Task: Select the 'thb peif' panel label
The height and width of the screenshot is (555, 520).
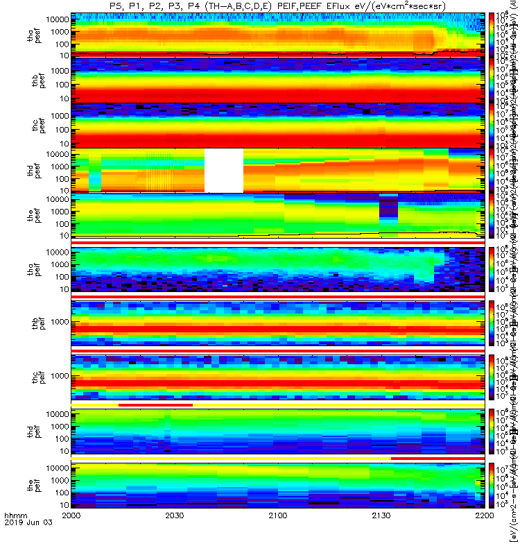Action: pos(39,323)
